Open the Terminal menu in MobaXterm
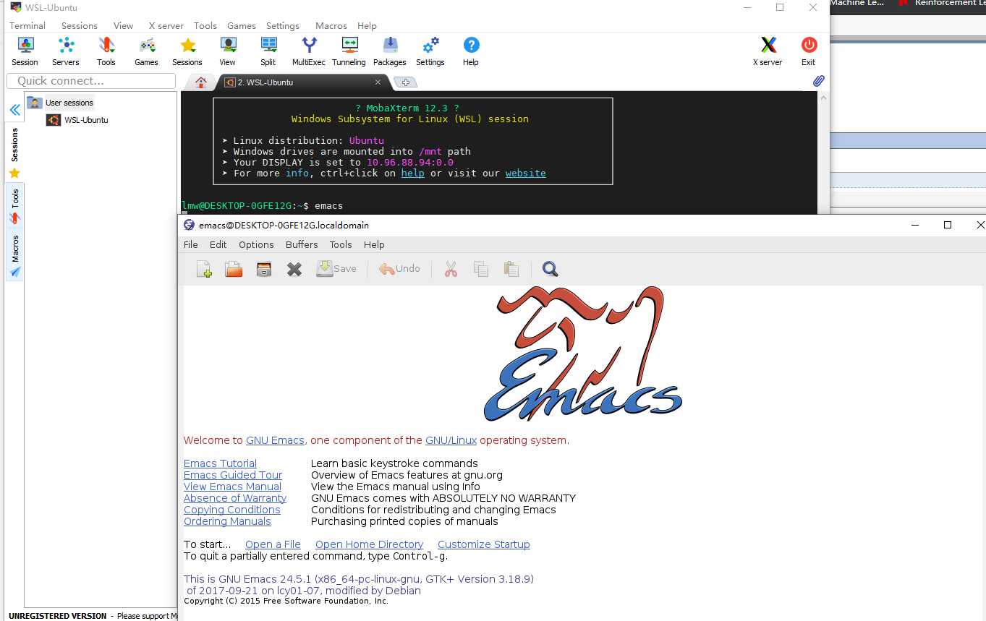 click(x=27, y=25)
